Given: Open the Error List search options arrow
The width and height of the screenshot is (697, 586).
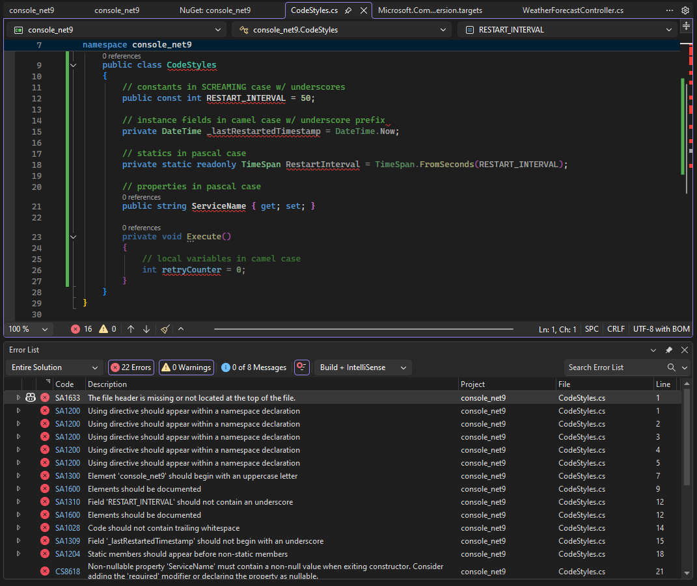Looking at the screenshot, I should (685, 367).
